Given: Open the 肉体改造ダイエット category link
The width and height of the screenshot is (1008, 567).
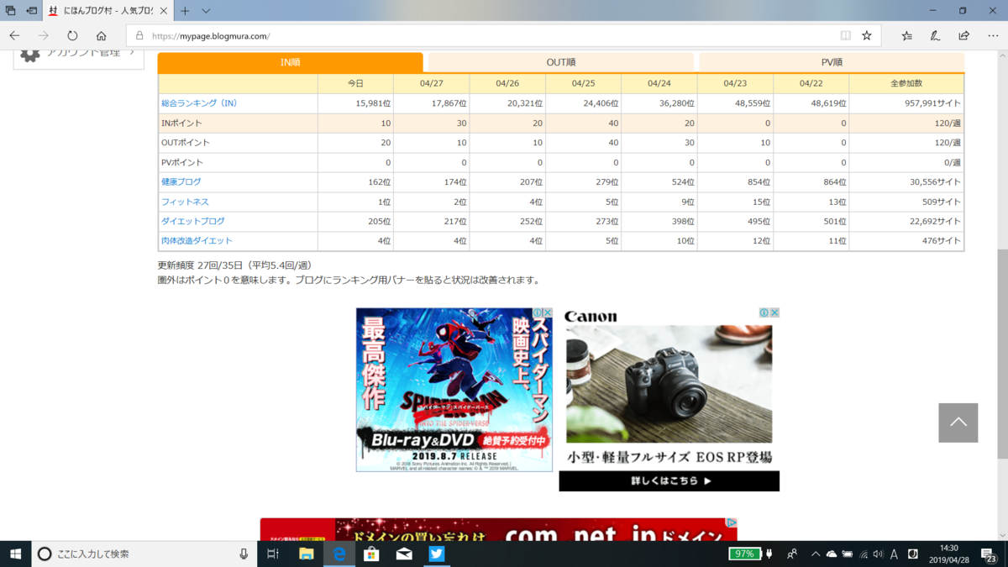Looking at the screenshot, I should 197,240.
